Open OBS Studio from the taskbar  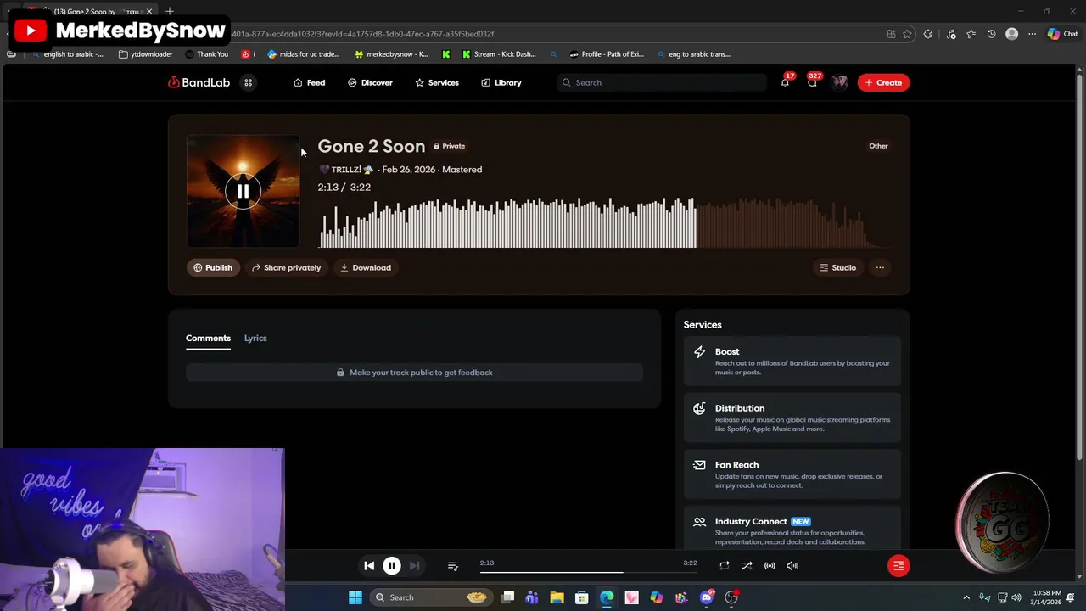pos(731,597)
